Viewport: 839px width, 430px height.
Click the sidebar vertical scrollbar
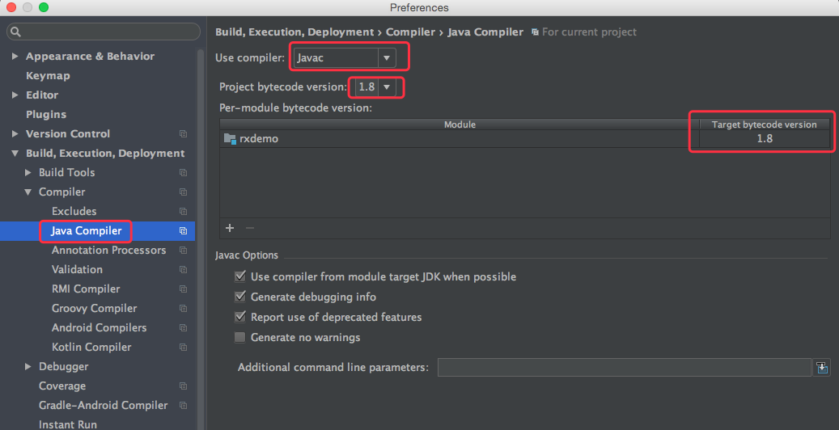201,241
